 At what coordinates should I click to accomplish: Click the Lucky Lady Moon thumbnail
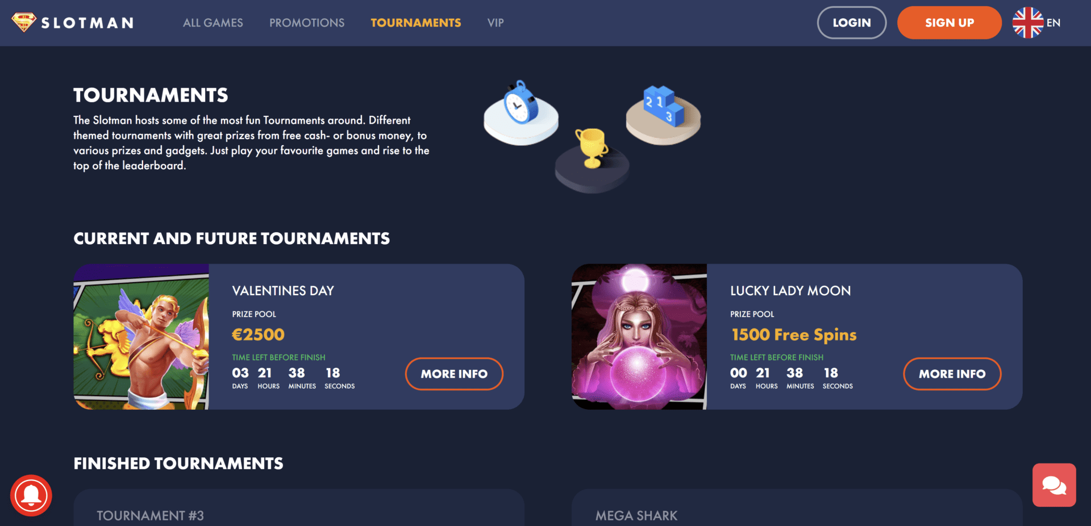[x=639, y=336]
